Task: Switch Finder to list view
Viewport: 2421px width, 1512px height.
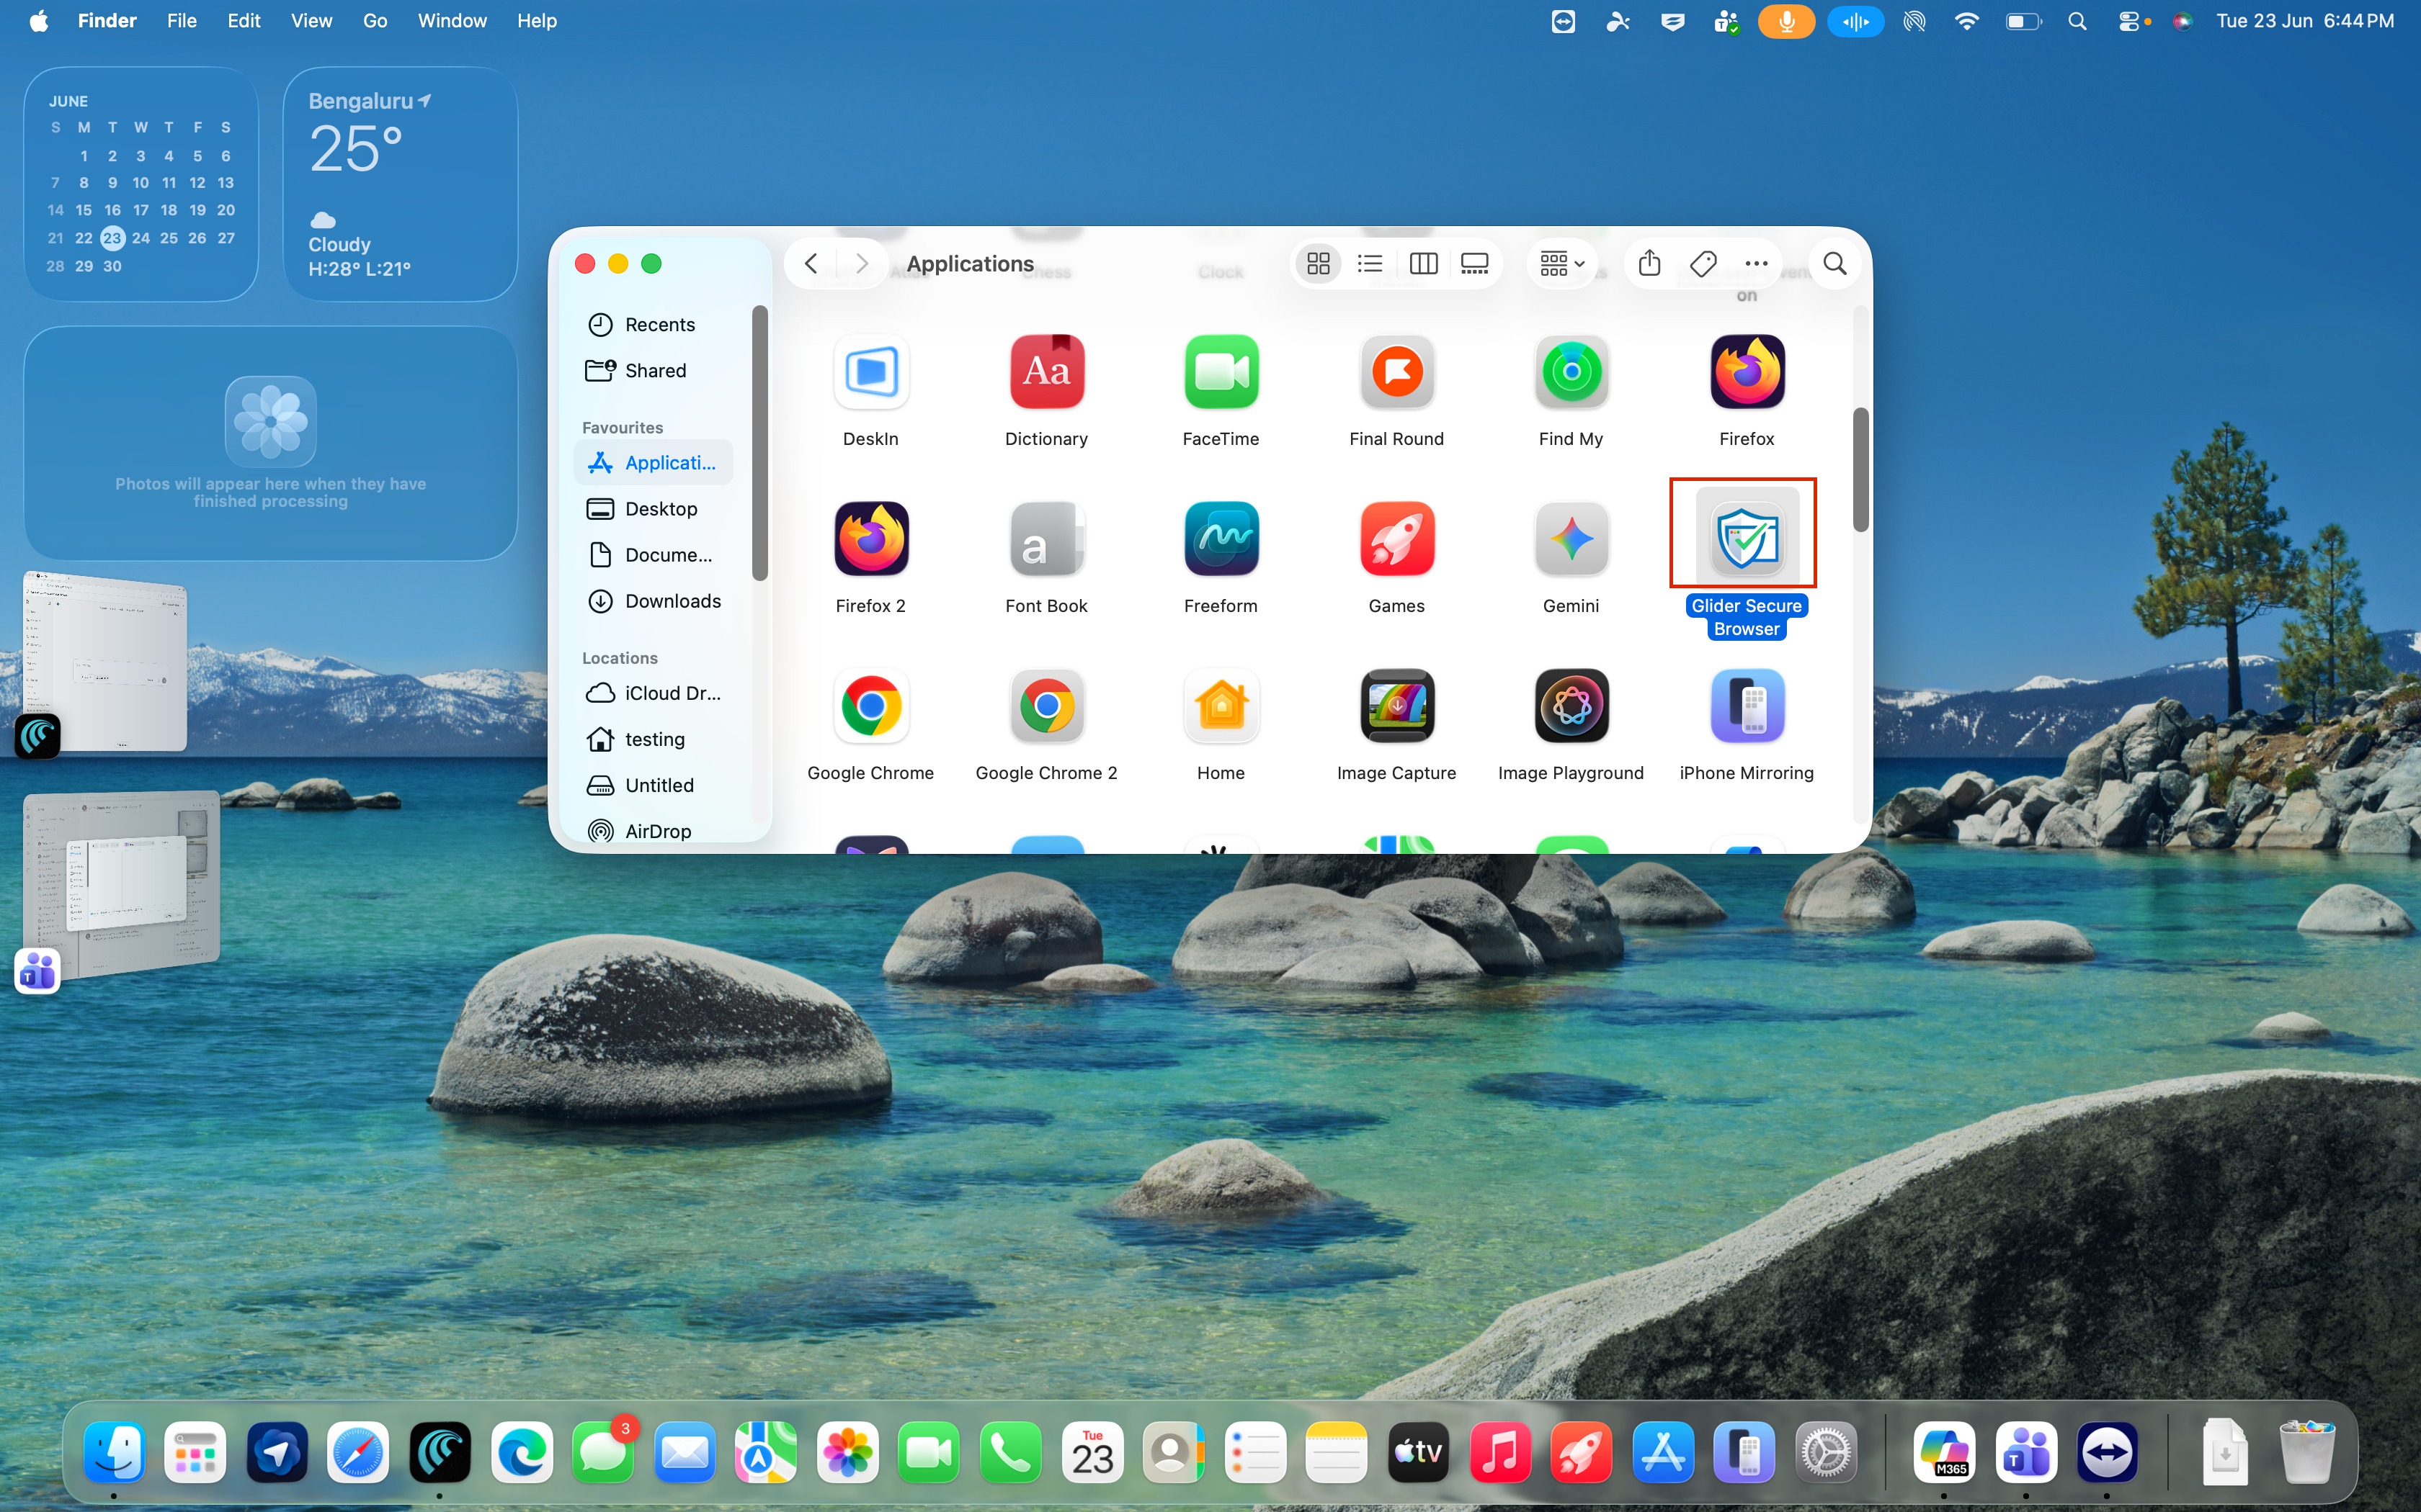Action: click(1370, 264)
